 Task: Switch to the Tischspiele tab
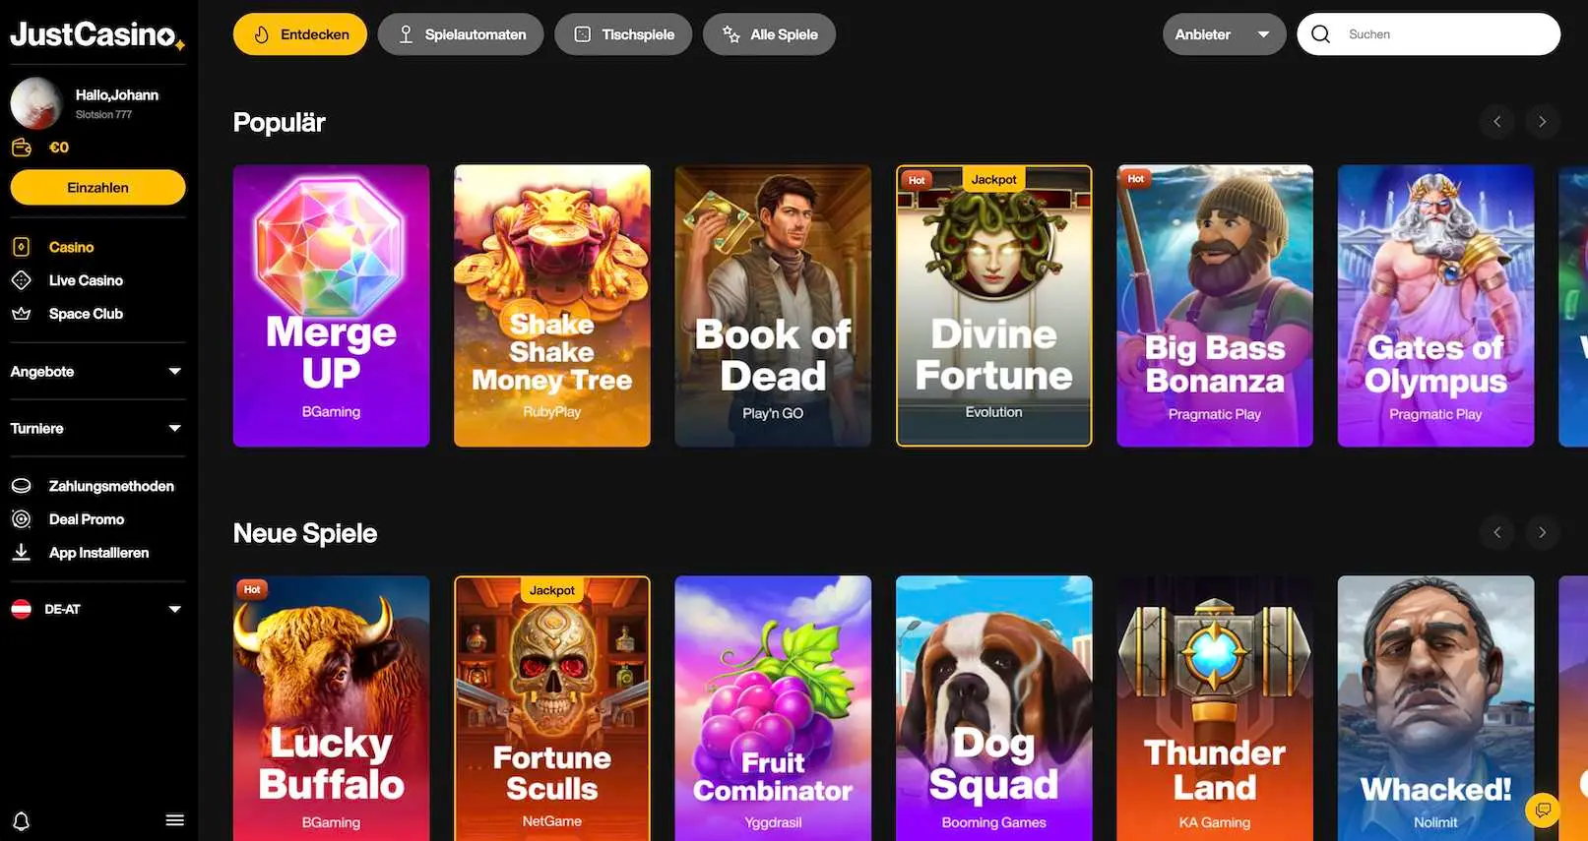[623, 34]
